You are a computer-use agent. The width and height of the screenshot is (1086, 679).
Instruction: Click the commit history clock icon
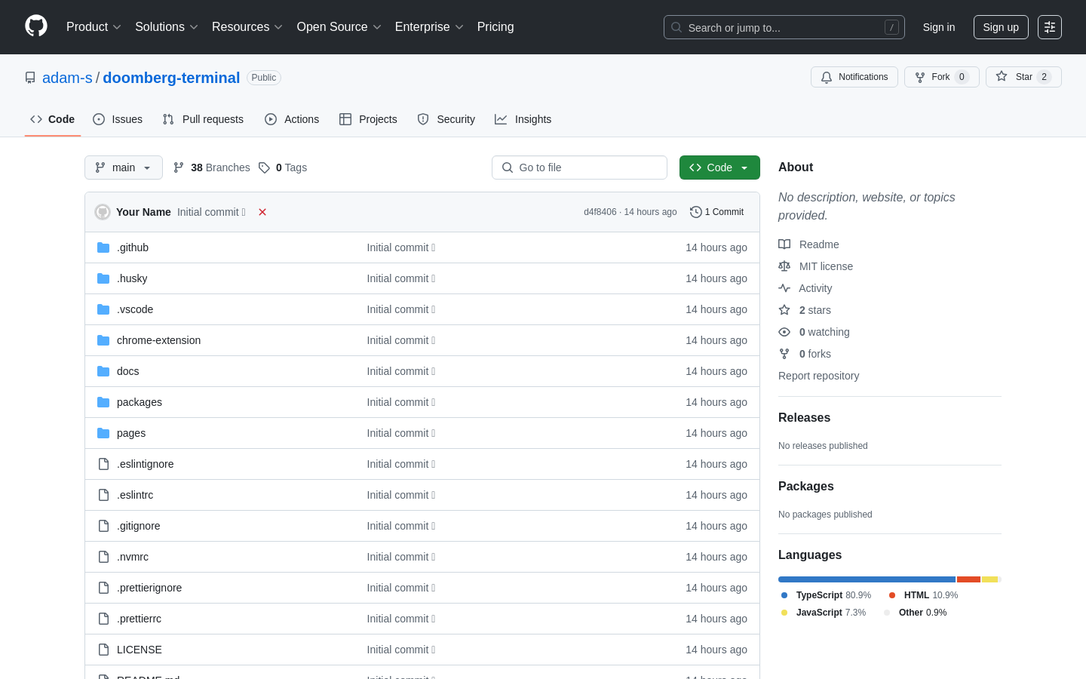tap(696, 212)
